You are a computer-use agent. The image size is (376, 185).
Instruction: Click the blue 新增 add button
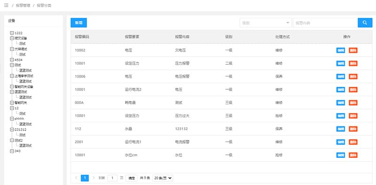(x=78, y=23)
